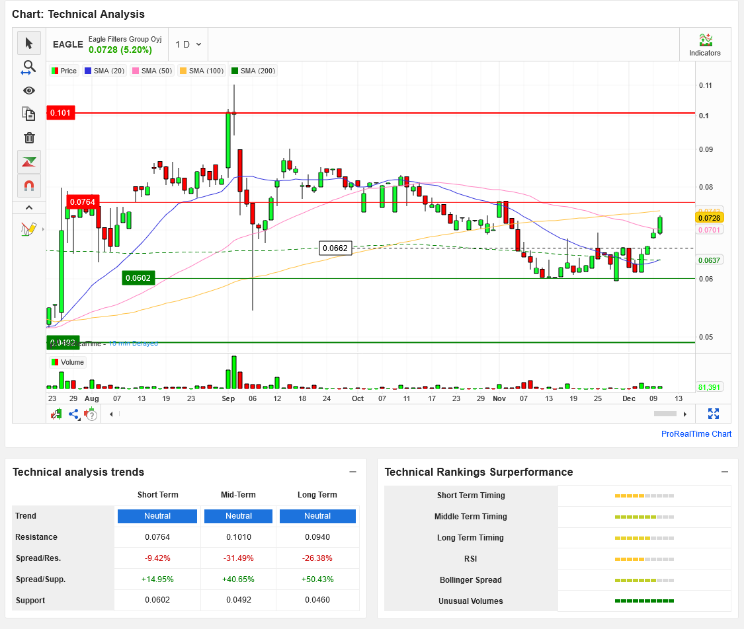
Task: Click the copy documents icon
Action: pos(28,114)
